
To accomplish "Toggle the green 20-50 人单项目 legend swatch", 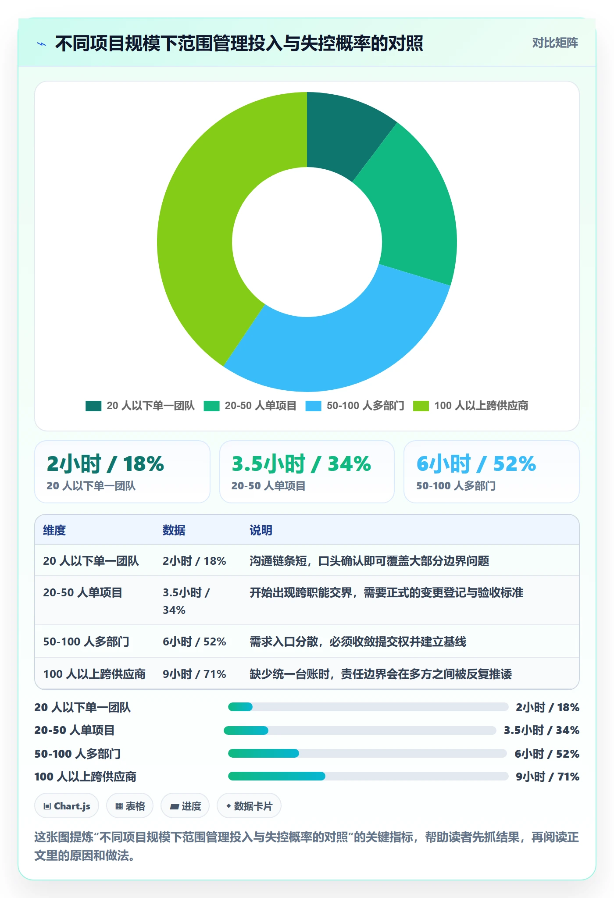I will pos(211,406).
